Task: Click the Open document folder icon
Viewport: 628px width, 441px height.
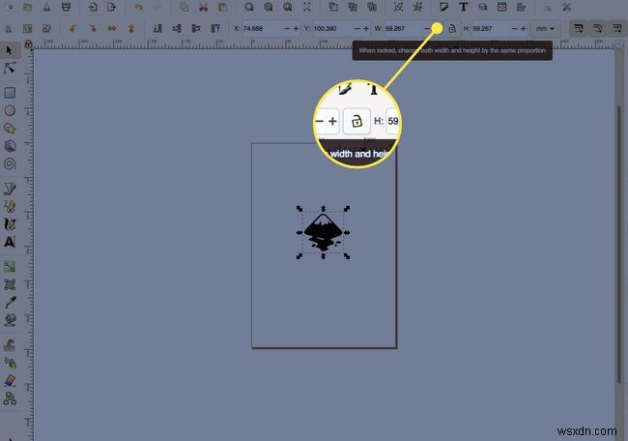Action: pyautogui.click(x=27, y=7)
